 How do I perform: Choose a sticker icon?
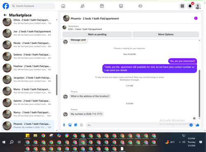(x=76, y=125)
